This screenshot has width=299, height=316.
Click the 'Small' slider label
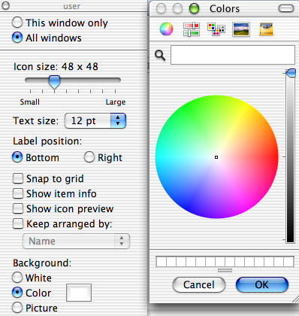[x=30, y=102]
